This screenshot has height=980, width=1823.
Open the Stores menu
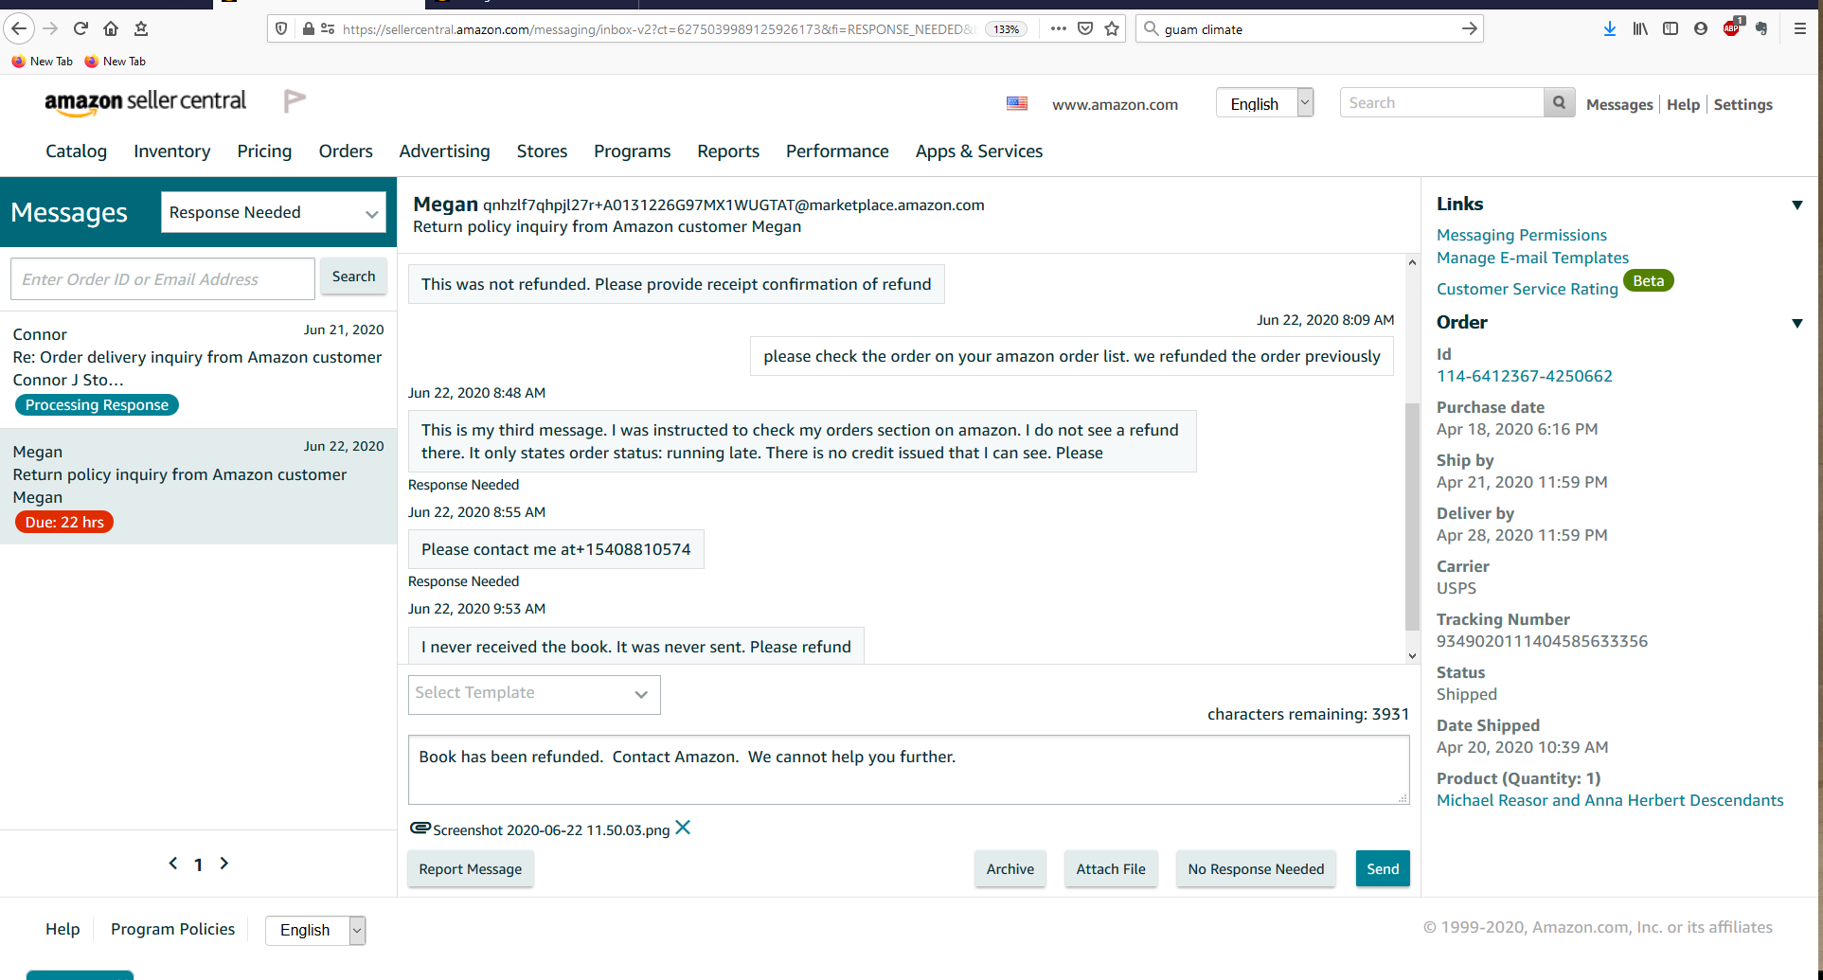[542, 151]
